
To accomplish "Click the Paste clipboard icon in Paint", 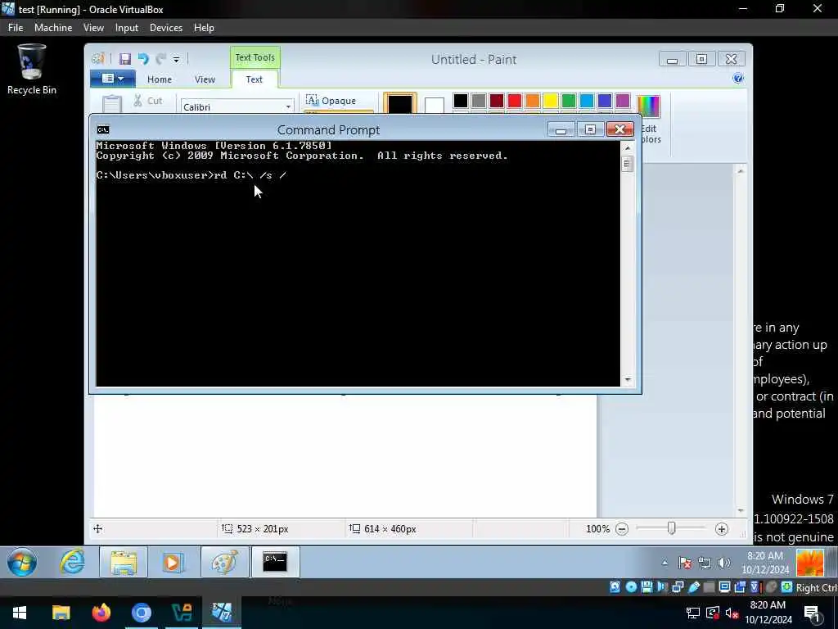I will click(x=112, y=104).
